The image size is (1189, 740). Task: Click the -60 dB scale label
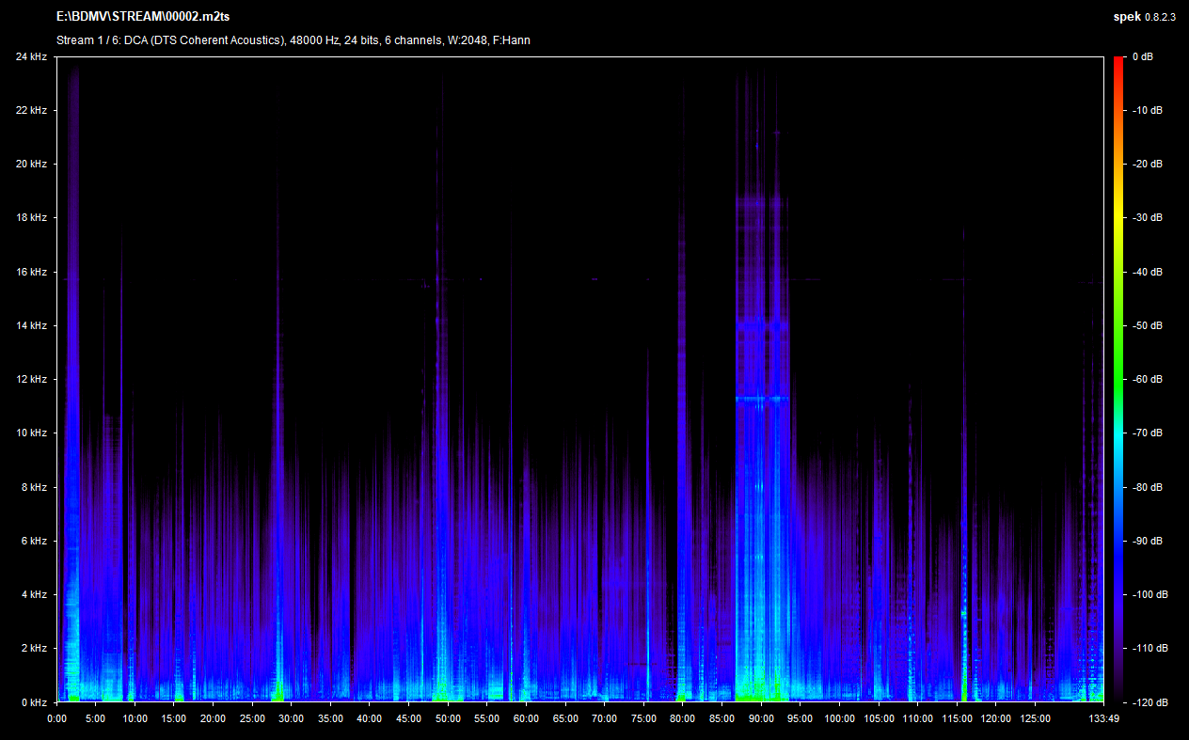tap(1147, 380)
